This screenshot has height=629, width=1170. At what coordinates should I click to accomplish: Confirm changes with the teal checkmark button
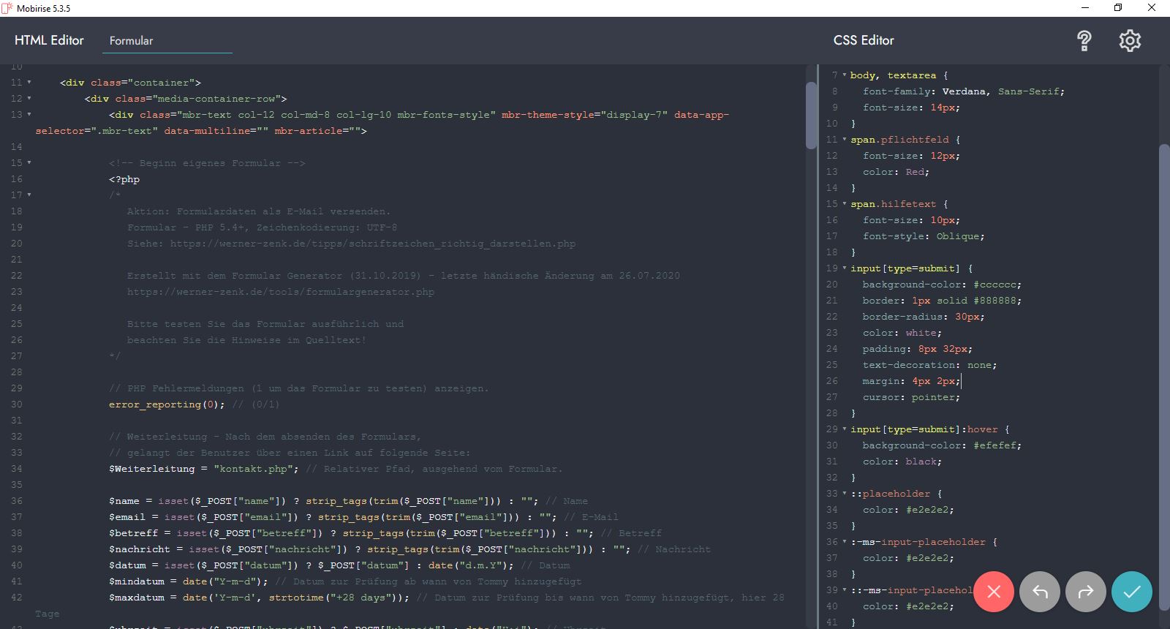[1131, 592]
